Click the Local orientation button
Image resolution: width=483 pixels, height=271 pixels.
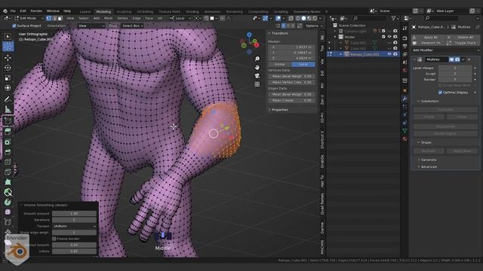coord(303,64)
